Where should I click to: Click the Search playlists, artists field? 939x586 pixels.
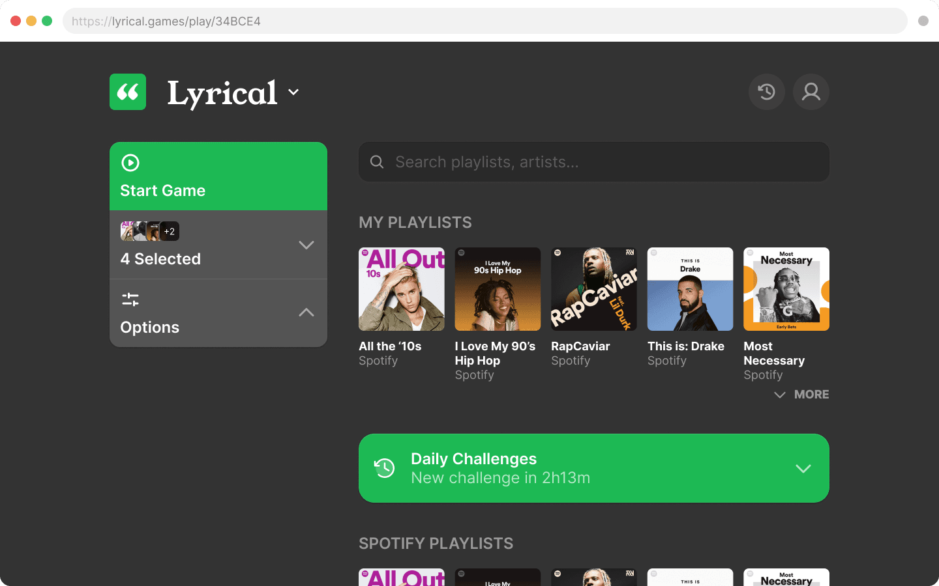(x=594, y=162)
